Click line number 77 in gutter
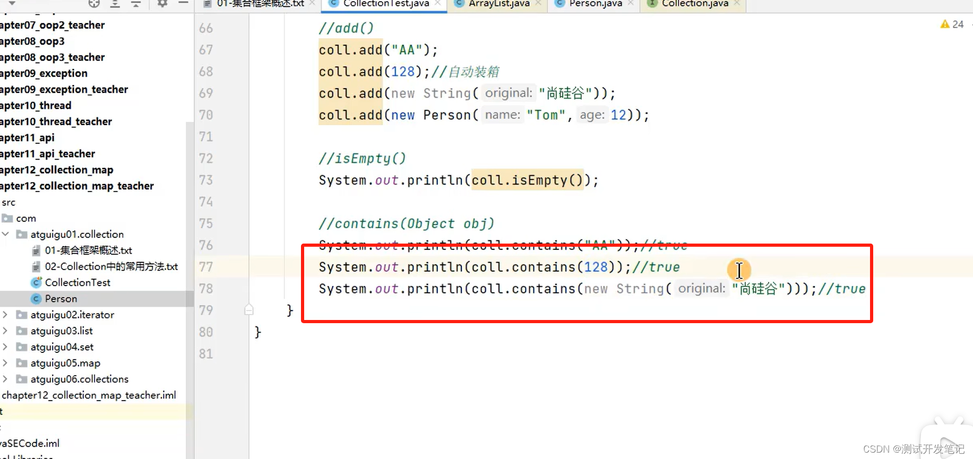The width and height of the screenshot is (973, 459). click(x=206, y=267)
